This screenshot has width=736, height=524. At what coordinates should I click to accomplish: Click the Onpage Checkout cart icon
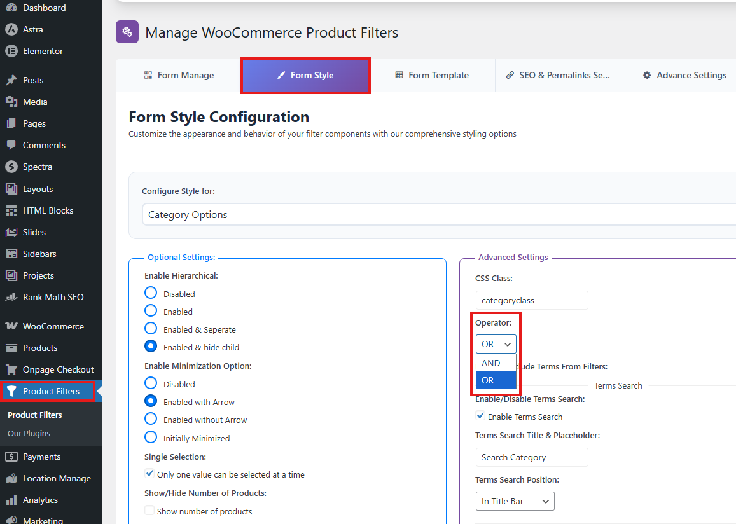point(11,369)
